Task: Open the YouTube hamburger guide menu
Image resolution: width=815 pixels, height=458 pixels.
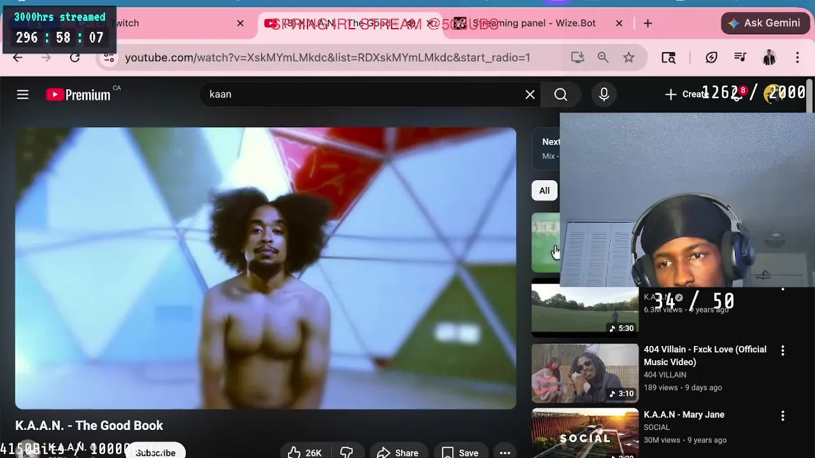Action: tap(23, 95)
